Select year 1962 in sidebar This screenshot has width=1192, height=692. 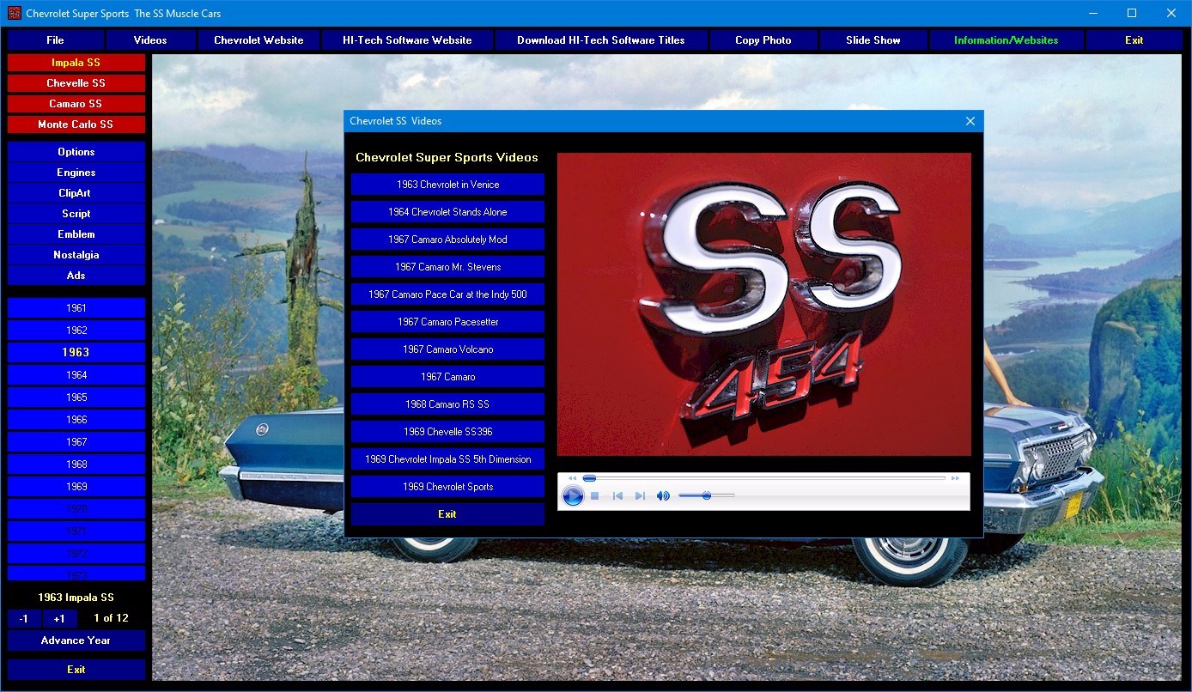pyautogui.click(x=76, y=331)
